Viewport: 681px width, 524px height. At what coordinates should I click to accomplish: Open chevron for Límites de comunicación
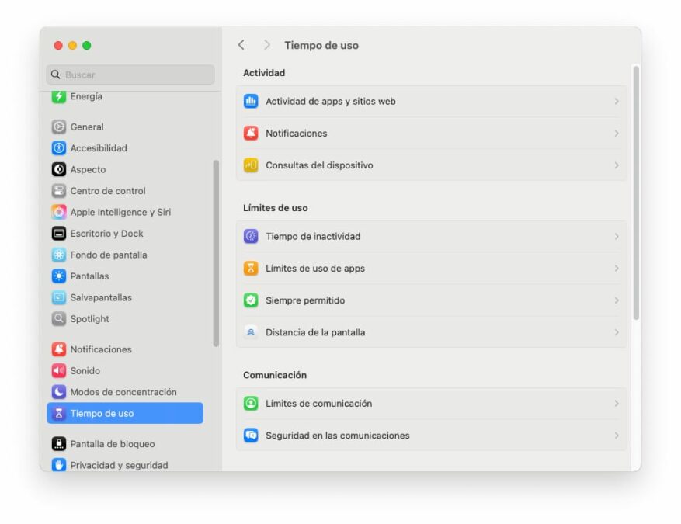617,404
